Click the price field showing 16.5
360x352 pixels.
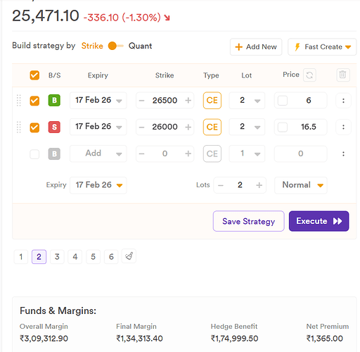click(x=301, y=127)
